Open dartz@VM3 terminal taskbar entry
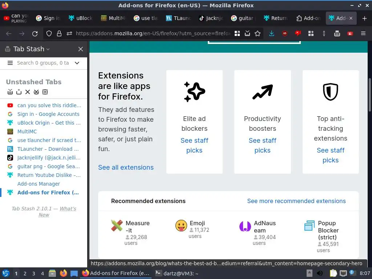The width and height of the screenshot is (372, 279). [x=177, y=273]
